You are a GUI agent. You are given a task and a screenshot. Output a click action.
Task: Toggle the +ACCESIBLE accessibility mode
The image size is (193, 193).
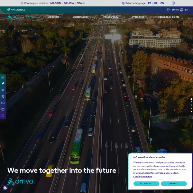point(16,10)
